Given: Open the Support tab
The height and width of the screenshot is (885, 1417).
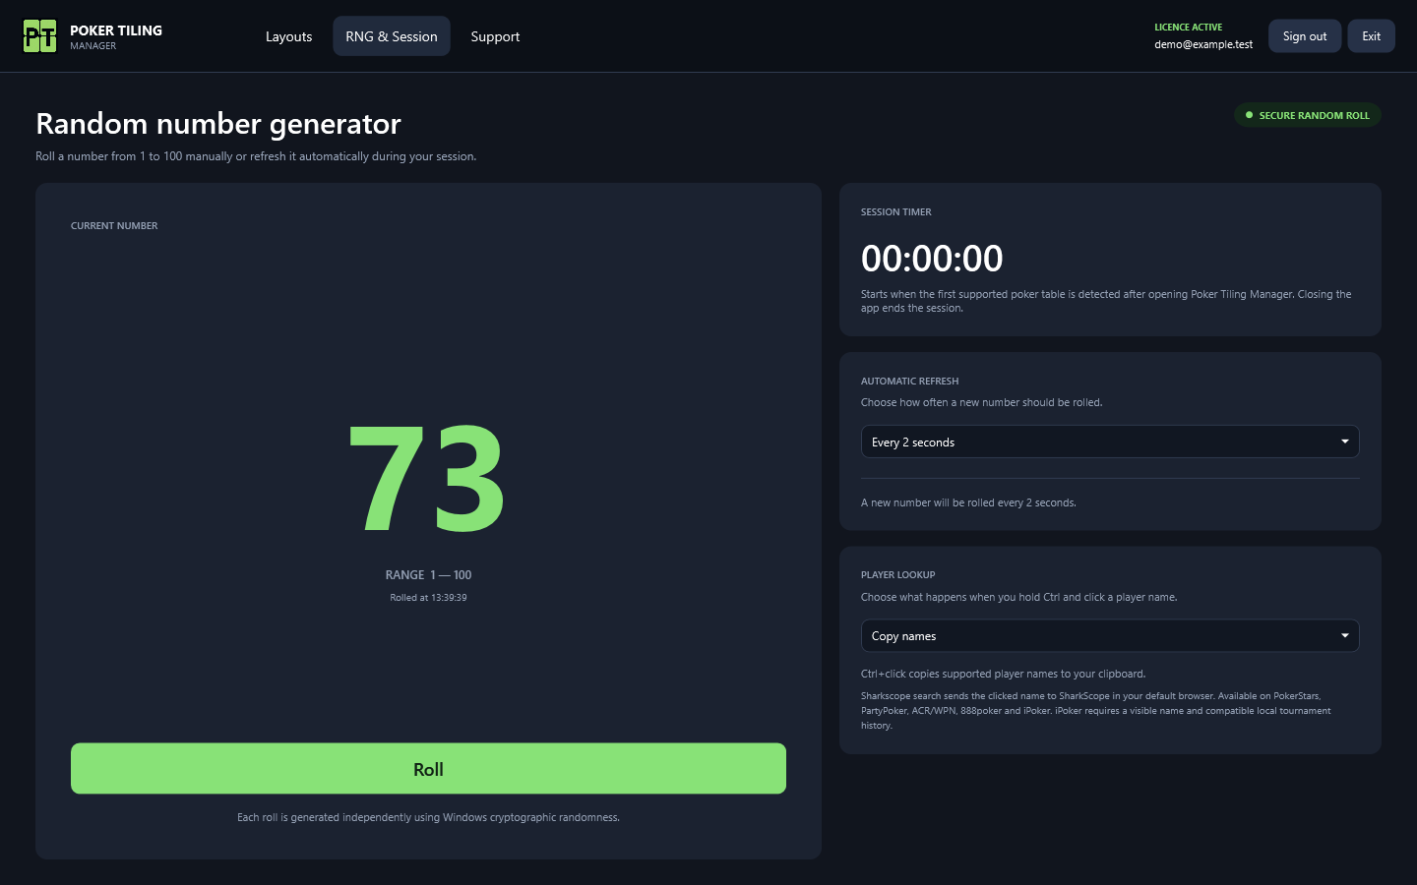Looking at the screenshot, I should coord(495,36).
